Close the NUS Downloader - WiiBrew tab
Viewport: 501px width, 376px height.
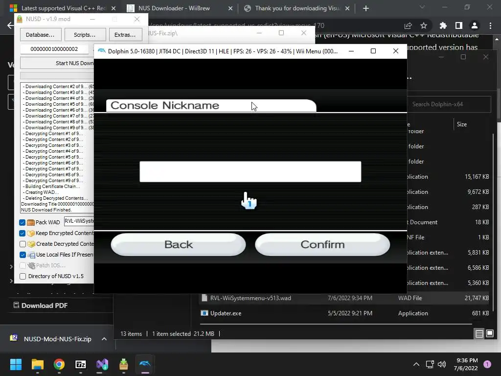point(230,8)
